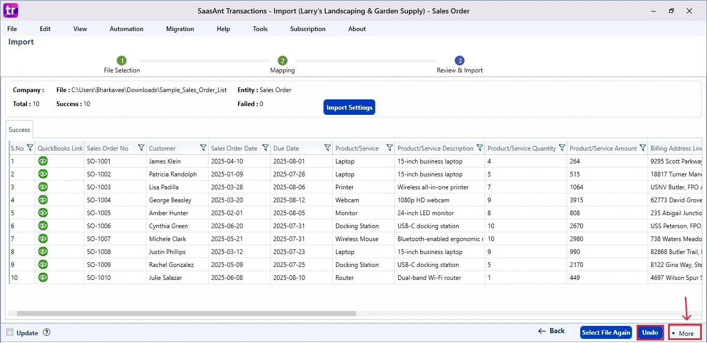Screen dimensions: 707x343
Task: Filter the Product/Service Quantity column
Action: tap(562, 148)
